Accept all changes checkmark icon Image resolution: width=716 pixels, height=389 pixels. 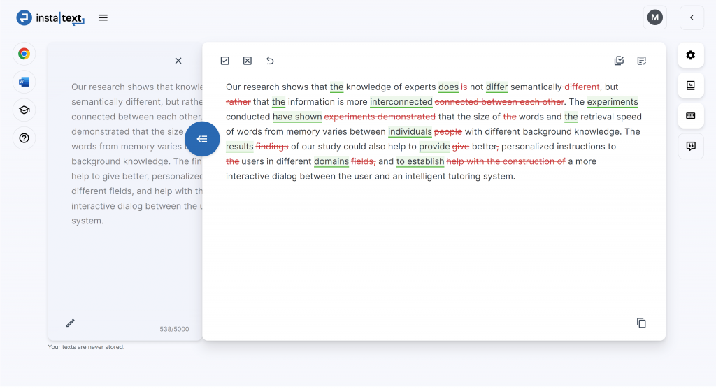pyautogui.click(x=224, y=61)
